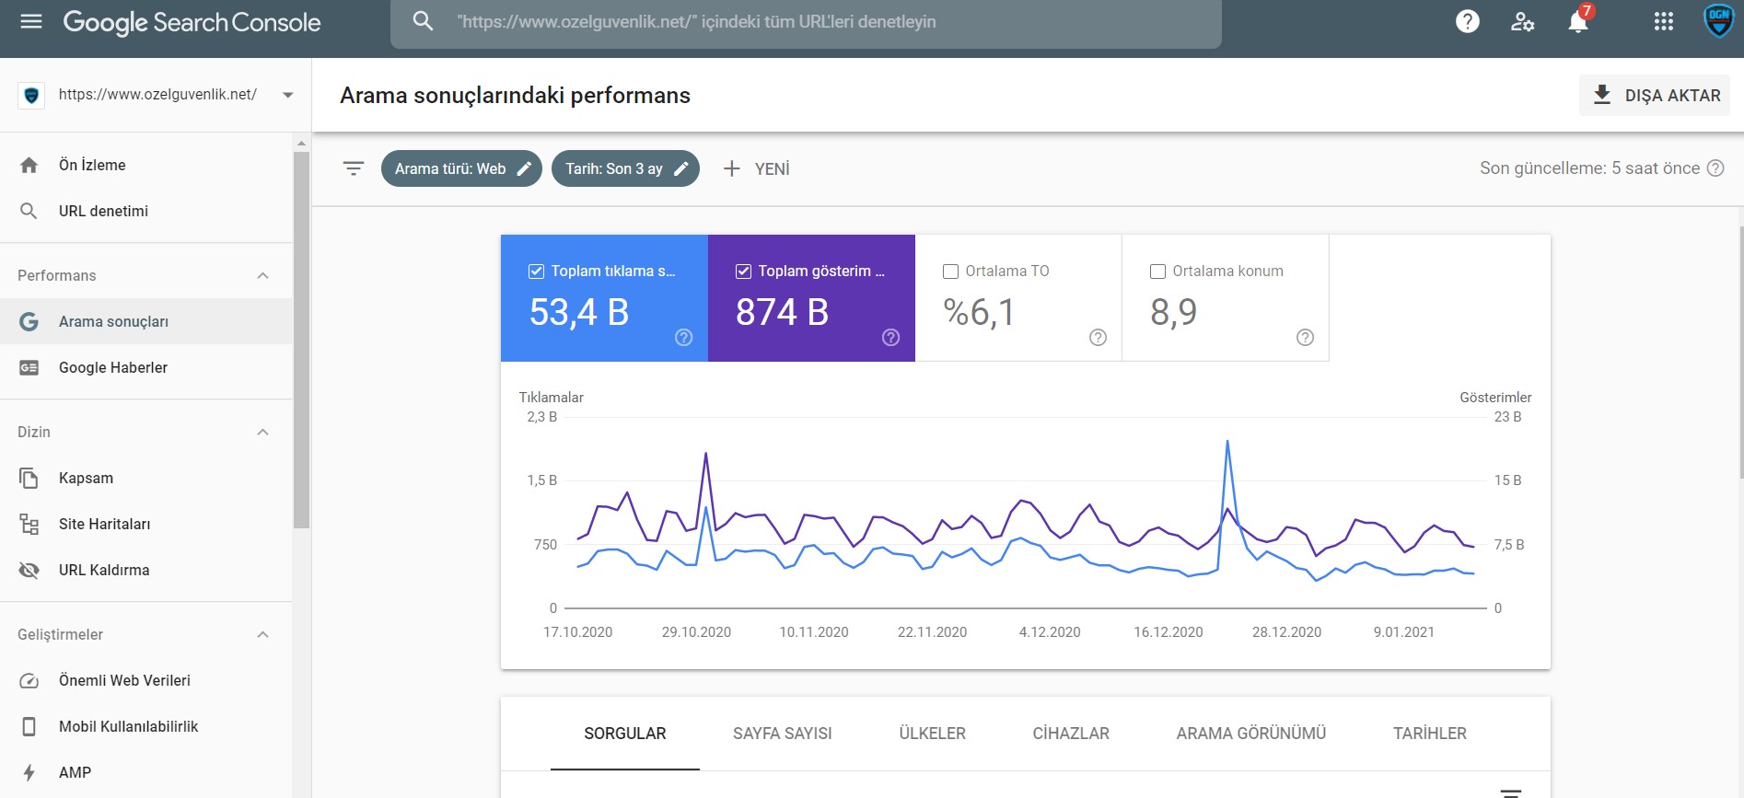
Task: Click the filter list icon
Action: click(354, 168)
